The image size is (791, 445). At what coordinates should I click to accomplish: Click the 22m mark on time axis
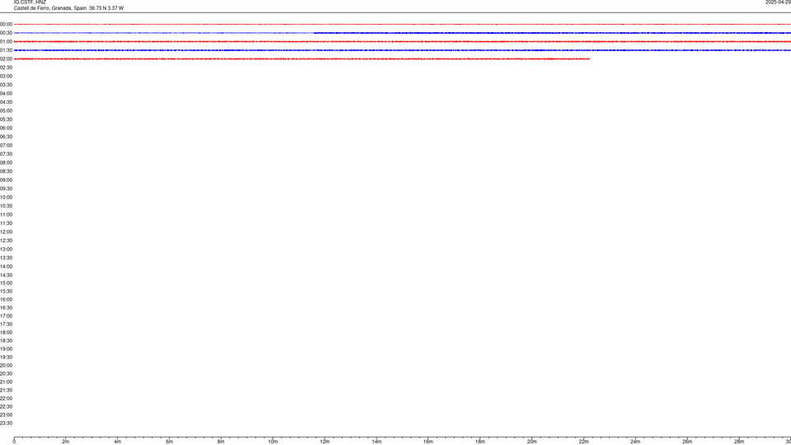pos(583,442)
